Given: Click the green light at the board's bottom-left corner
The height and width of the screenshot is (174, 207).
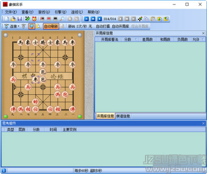Looking at the screenshot, I should tap(6, 116).
